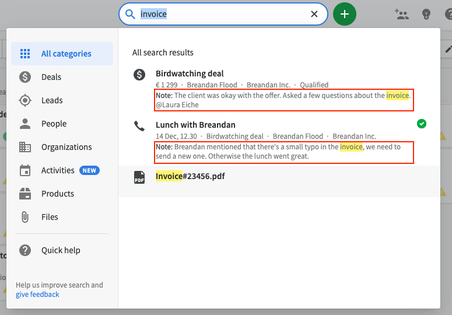This screenshot has height=315, width=452.
Task: Click the green plus add button
Action: point(345,14)
